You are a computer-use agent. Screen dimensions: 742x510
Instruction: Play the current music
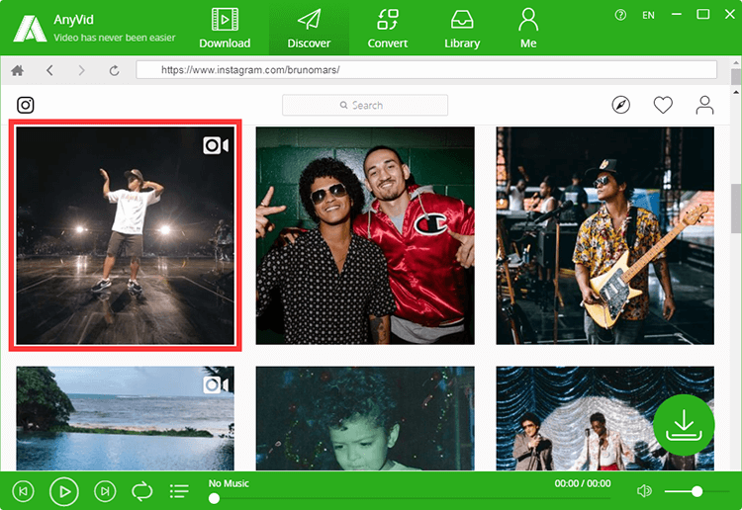(64, 491)
